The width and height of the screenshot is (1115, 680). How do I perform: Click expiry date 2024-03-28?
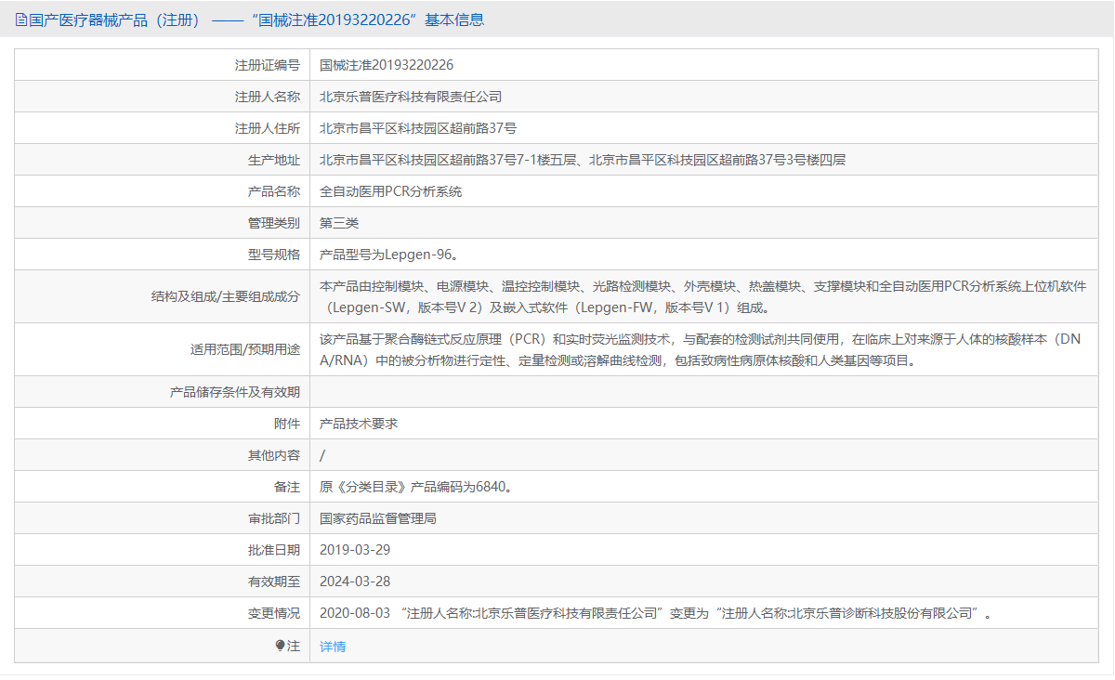point(355,582)
